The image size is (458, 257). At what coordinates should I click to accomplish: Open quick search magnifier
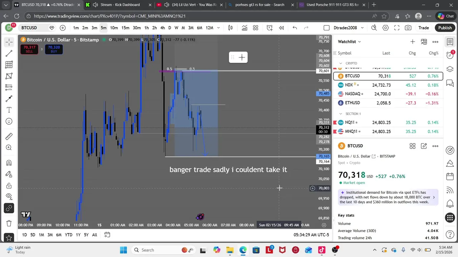[374, 28]
